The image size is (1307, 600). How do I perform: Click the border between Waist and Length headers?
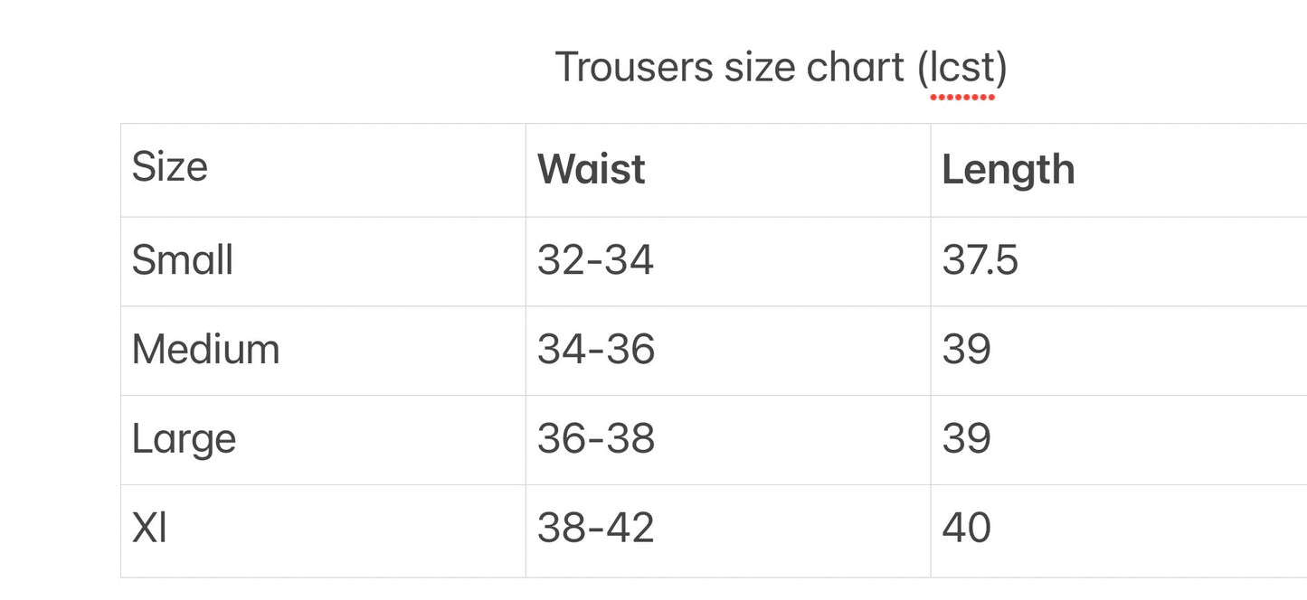click(931, 170)
